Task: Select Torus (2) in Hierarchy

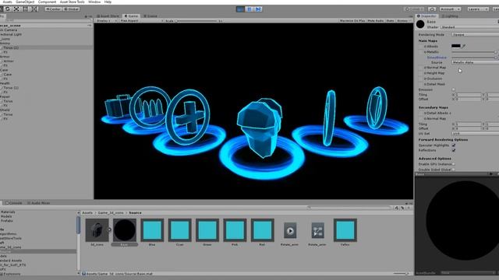Action: [47, 47]
